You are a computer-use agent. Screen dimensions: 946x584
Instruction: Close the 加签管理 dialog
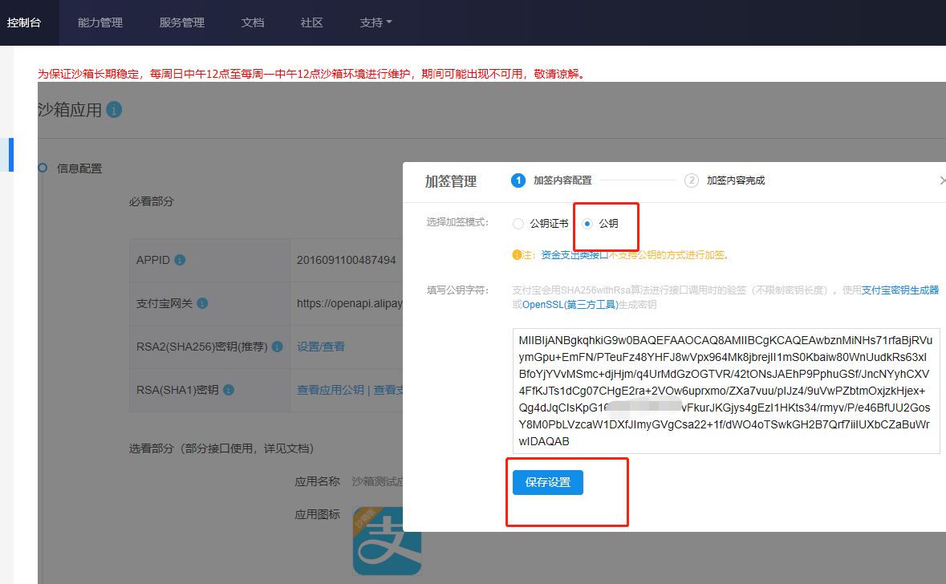(942, 180)
